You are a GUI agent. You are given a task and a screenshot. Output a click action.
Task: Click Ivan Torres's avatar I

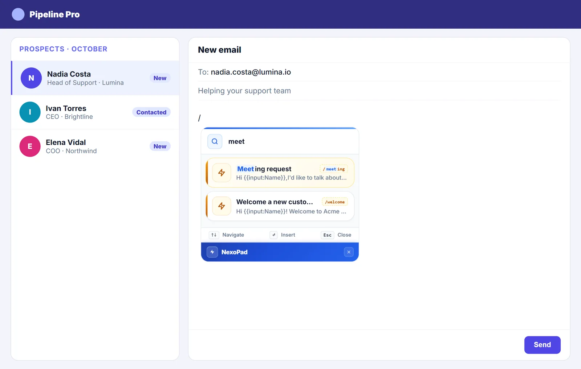coord(30,112)
